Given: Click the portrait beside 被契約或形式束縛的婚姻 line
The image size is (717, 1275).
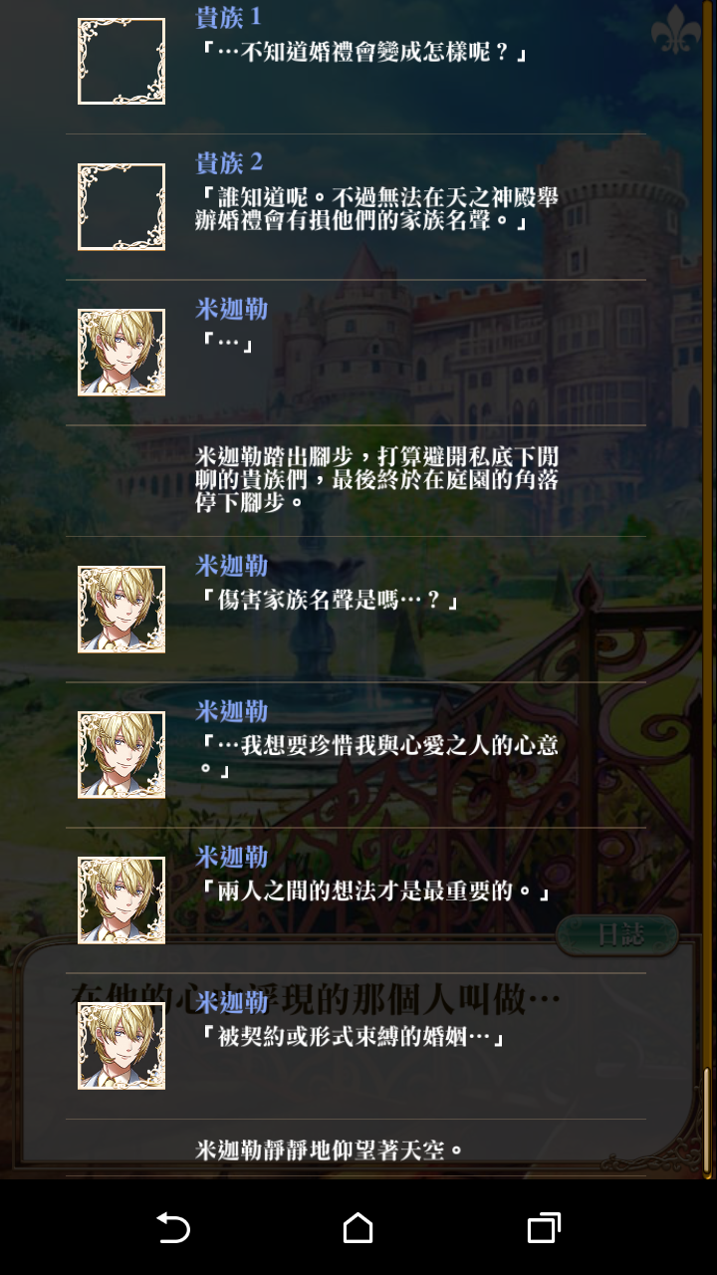Looking at the screenshot, I should point(121,1046).
